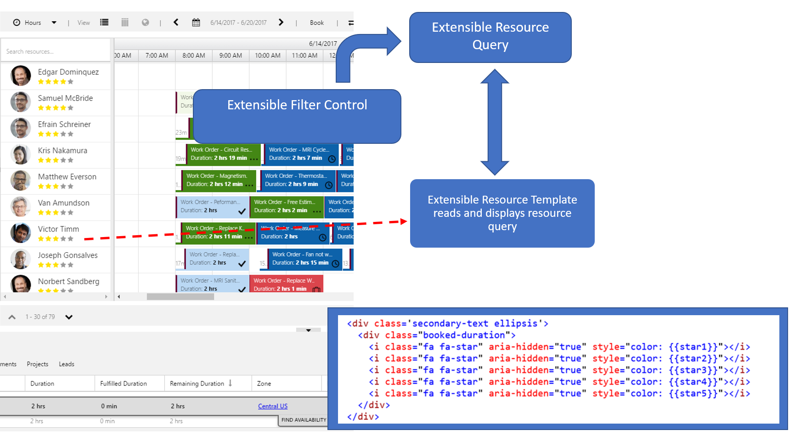Click the previous period left chevron arrow
Screen dimensions: 789x436
176,22
